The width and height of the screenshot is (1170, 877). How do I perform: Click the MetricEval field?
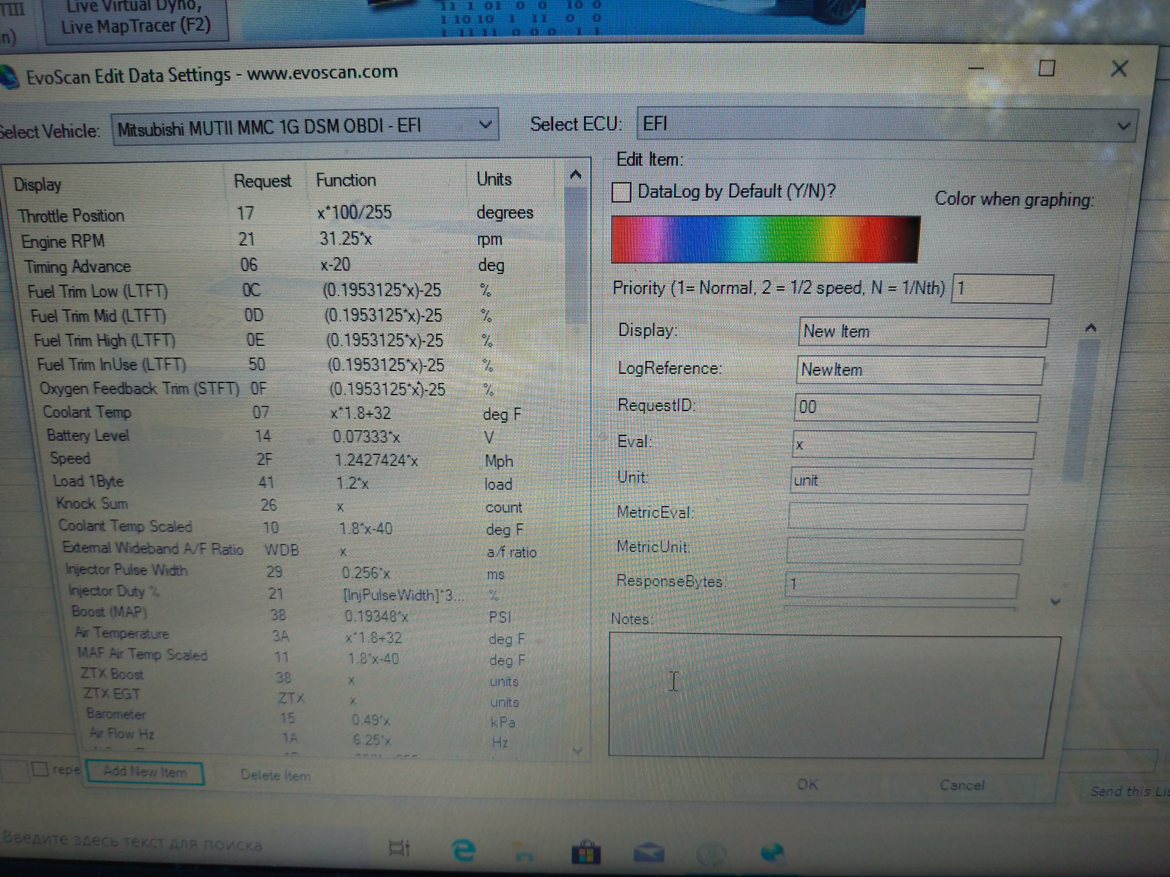pyautogui.click(x=907, y=515)
